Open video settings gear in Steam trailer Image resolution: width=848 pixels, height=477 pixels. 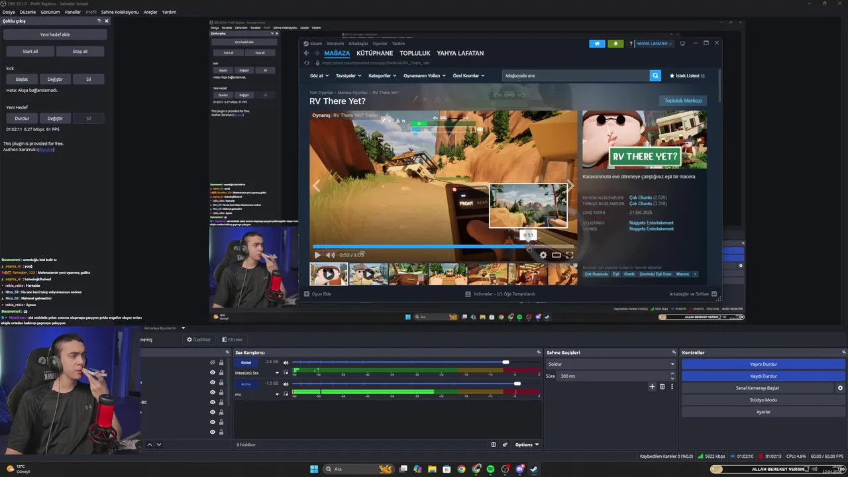pyautogui.click(x=543, y=255)
